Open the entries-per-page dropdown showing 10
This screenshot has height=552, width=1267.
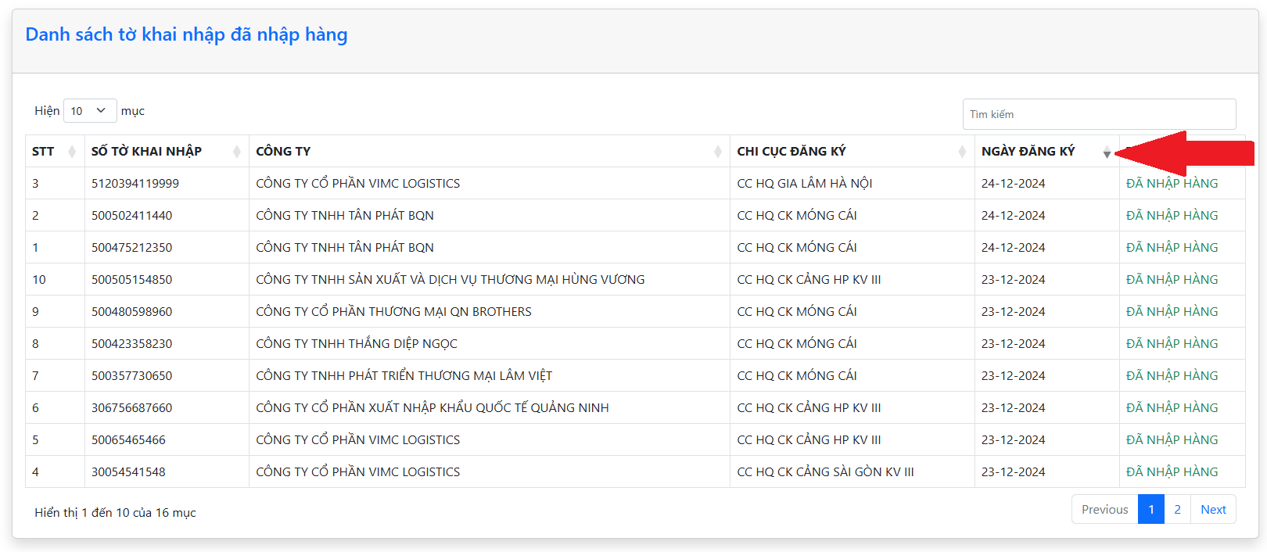(89, 111)
